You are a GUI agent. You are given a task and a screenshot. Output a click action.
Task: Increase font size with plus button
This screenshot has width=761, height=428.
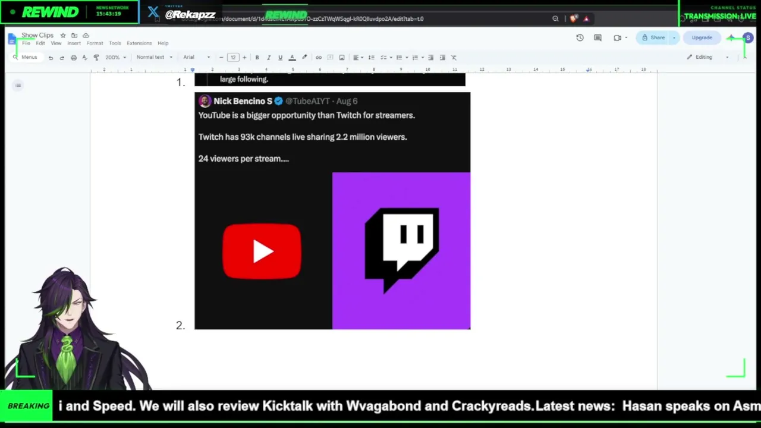(244, 58)
